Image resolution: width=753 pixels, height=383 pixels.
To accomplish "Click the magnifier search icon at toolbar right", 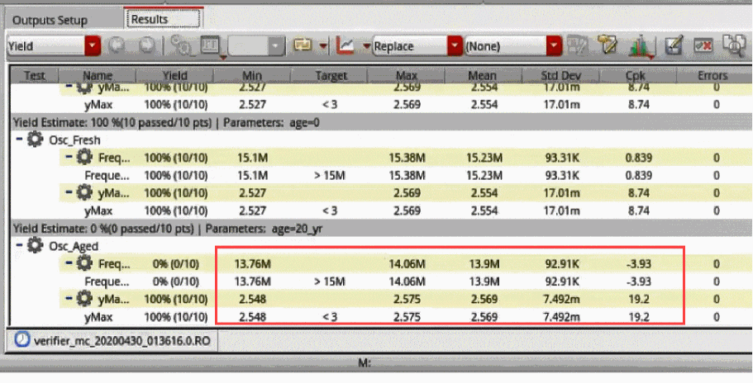I will point(733,46).
